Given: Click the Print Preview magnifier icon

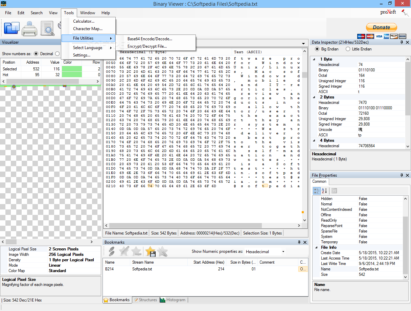Looking at the screenshot, I should pos(48,28).
